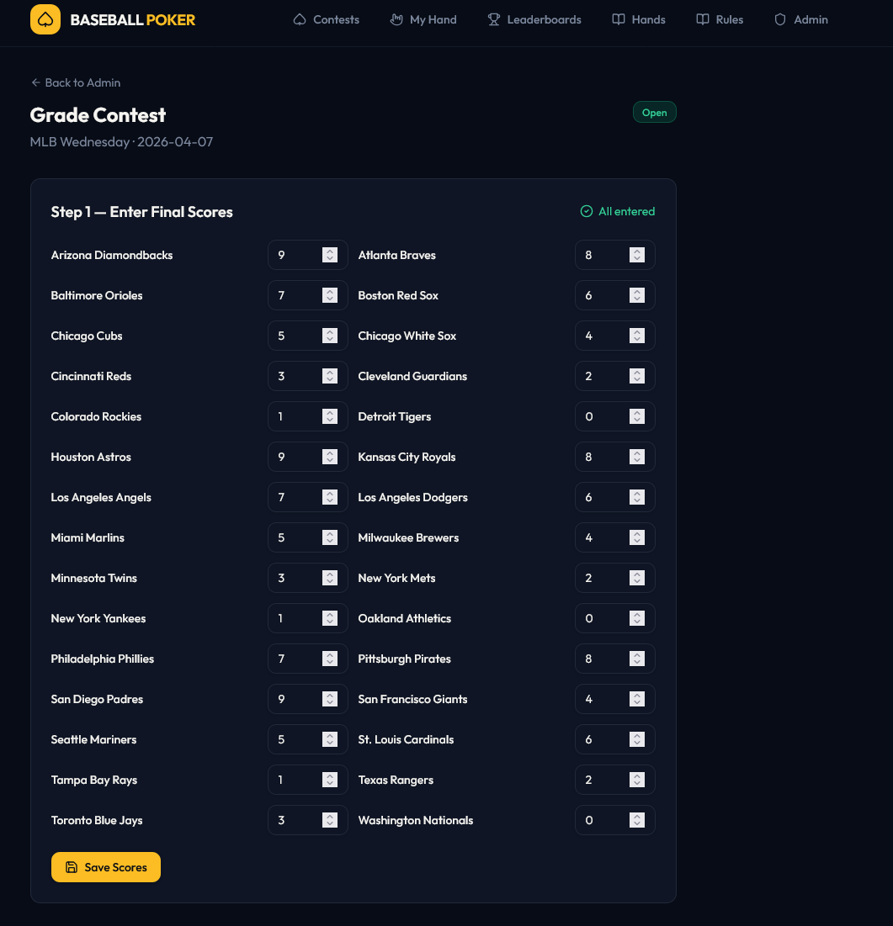Adjust the Arizona Diamondbacks score stepper arrows
Screen dimensions: 893x926
(330, 255)
